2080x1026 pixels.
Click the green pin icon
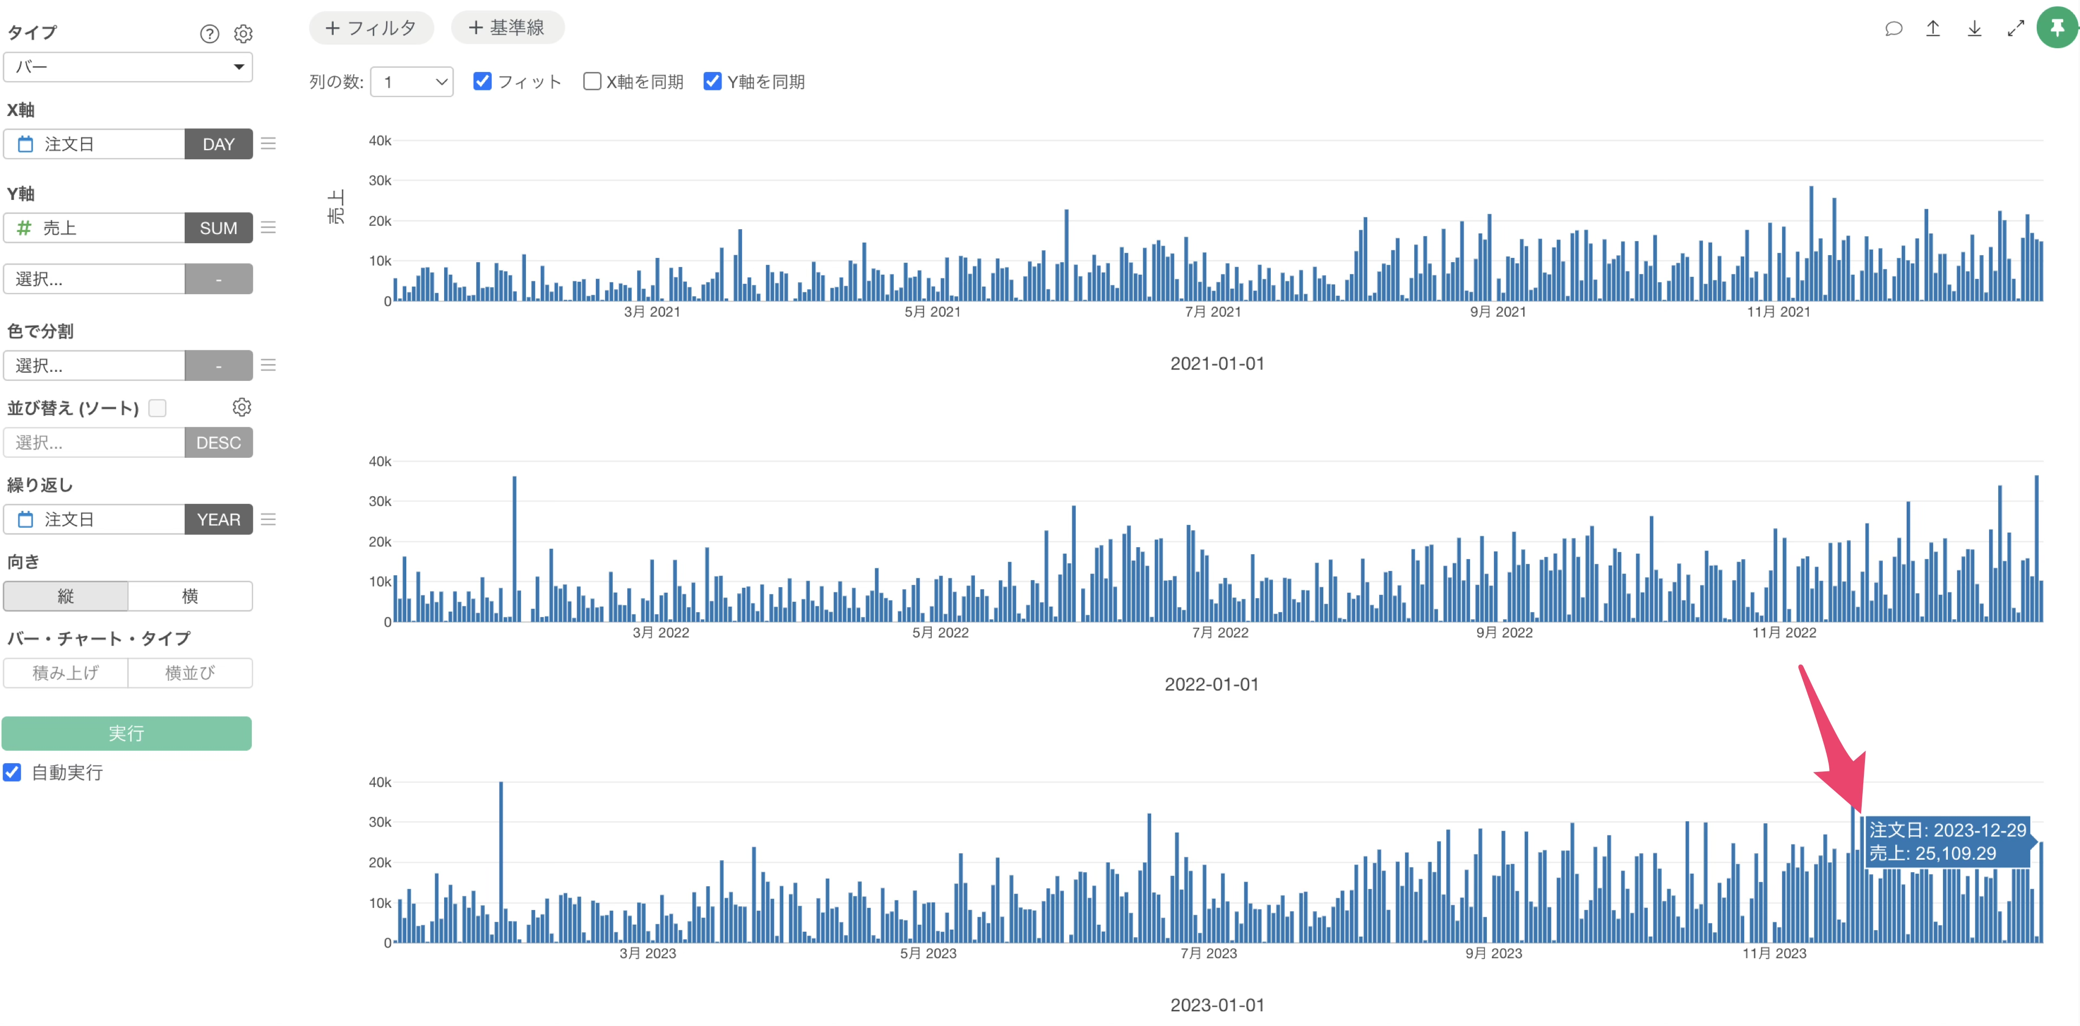click(2057, 28)
